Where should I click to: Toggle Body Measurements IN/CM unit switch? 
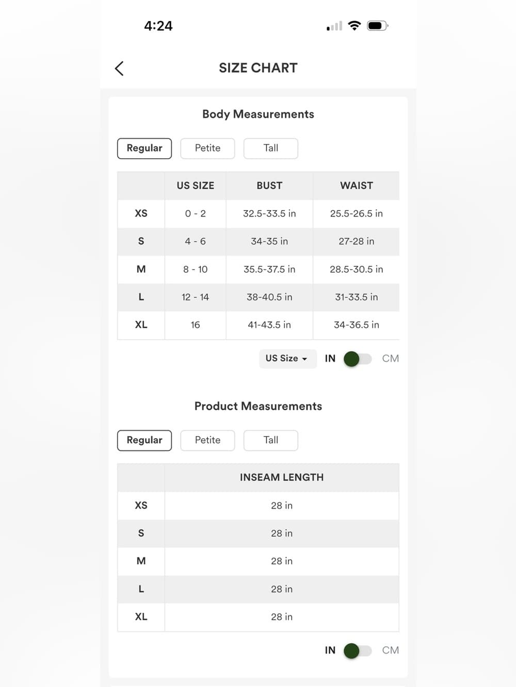(x=358, y=359)
